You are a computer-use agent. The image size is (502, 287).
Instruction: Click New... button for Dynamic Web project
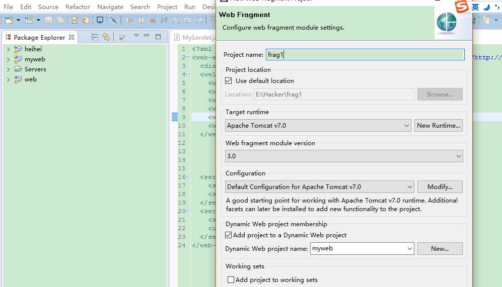[440, 249]
